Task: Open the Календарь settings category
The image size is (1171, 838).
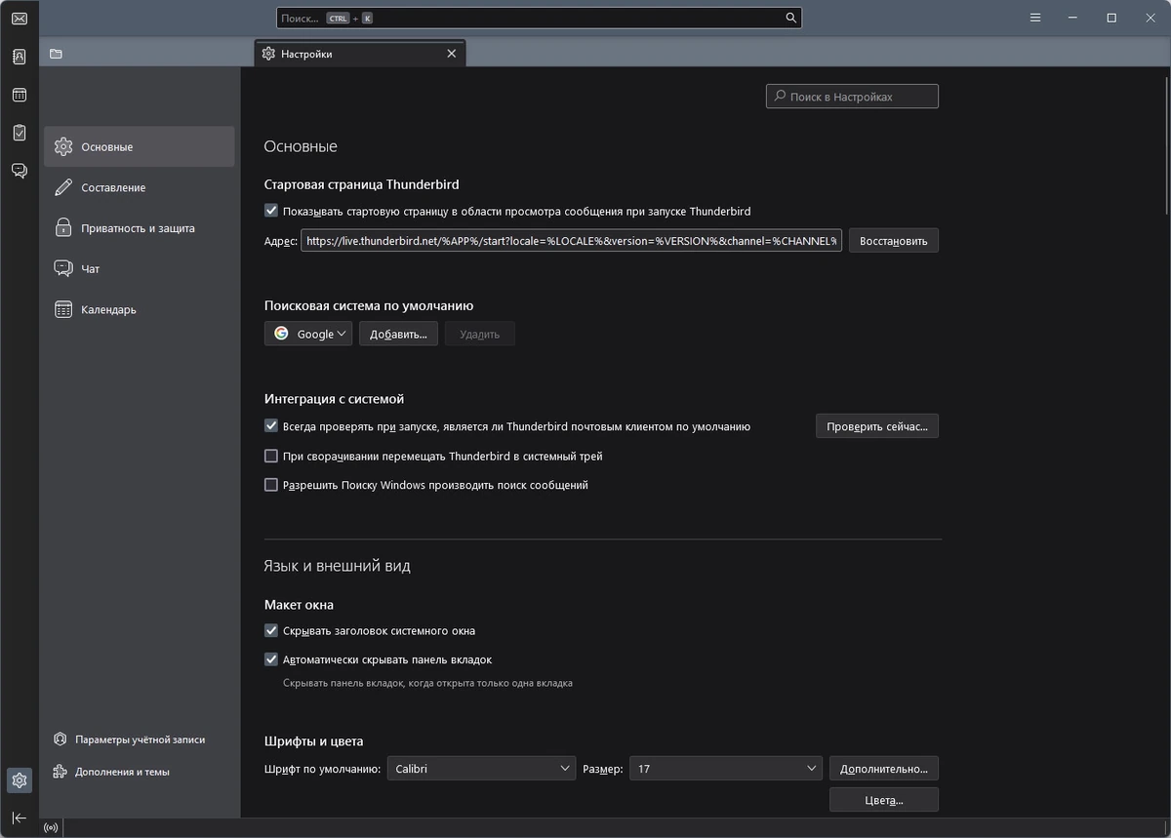Action: (x=140, y=309)
